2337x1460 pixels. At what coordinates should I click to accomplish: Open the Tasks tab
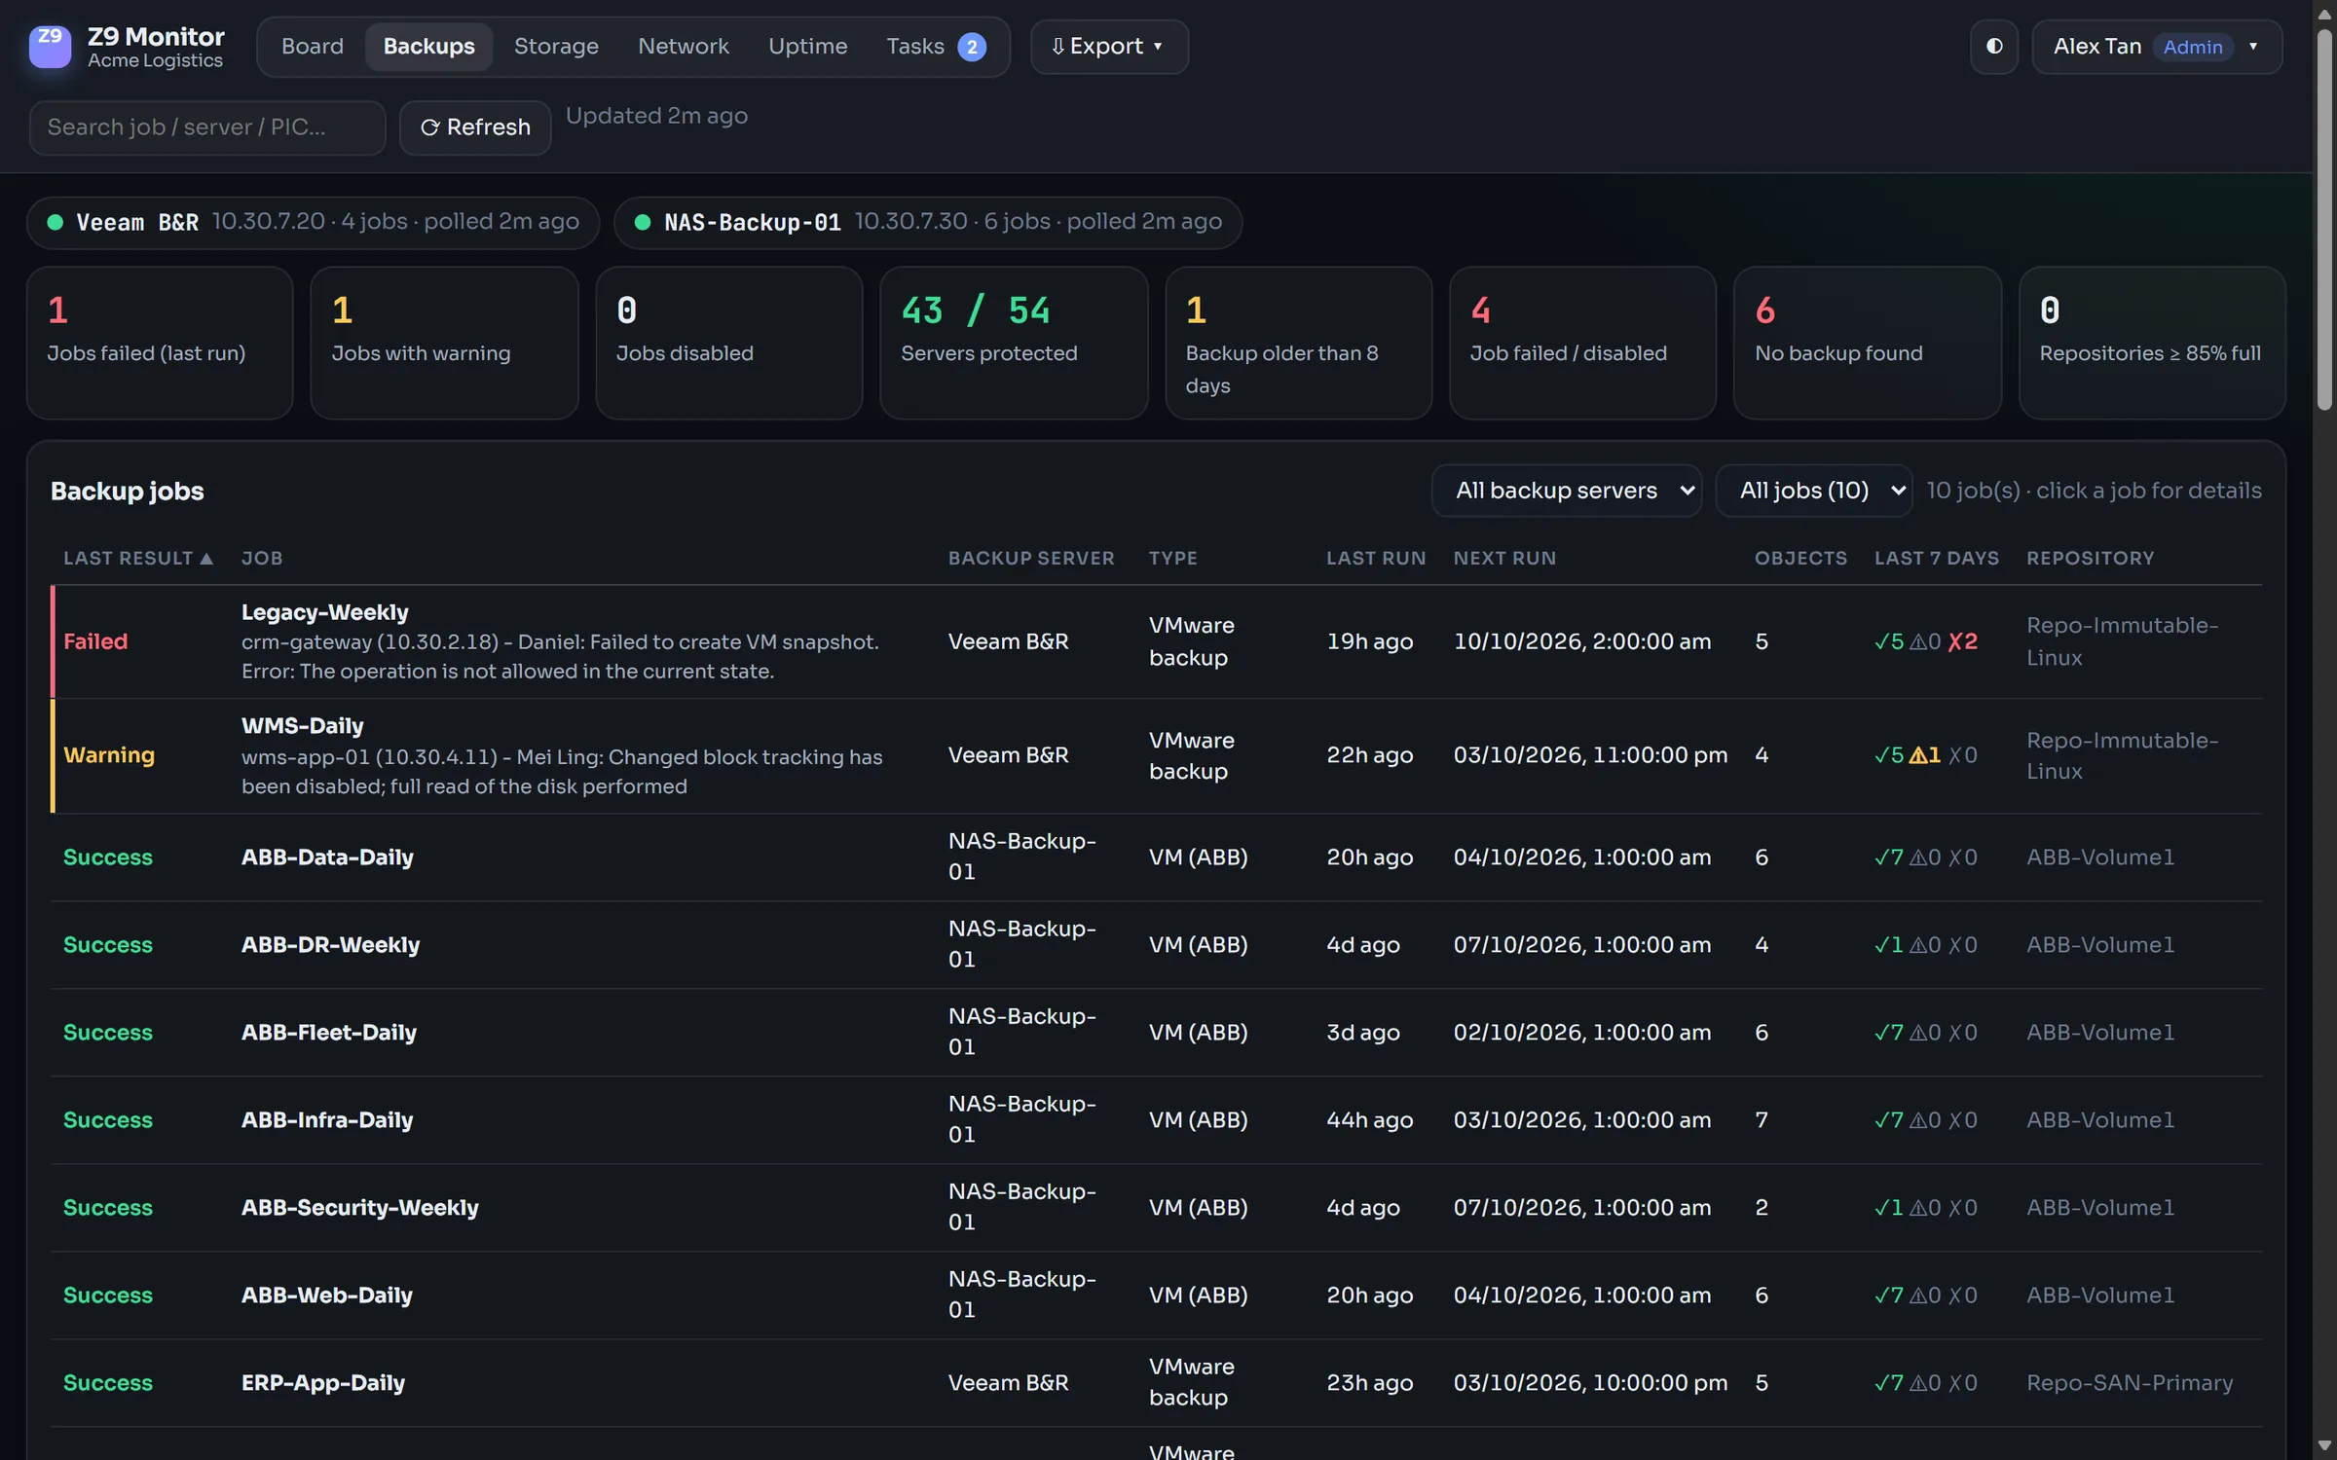coord(936,47)
